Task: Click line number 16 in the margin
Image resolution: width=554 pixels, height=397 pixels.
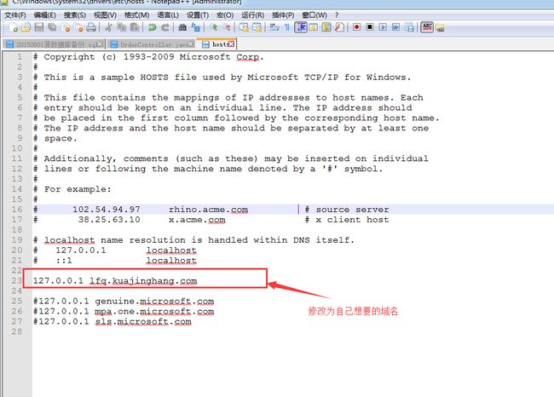Action: pos(16,210)
